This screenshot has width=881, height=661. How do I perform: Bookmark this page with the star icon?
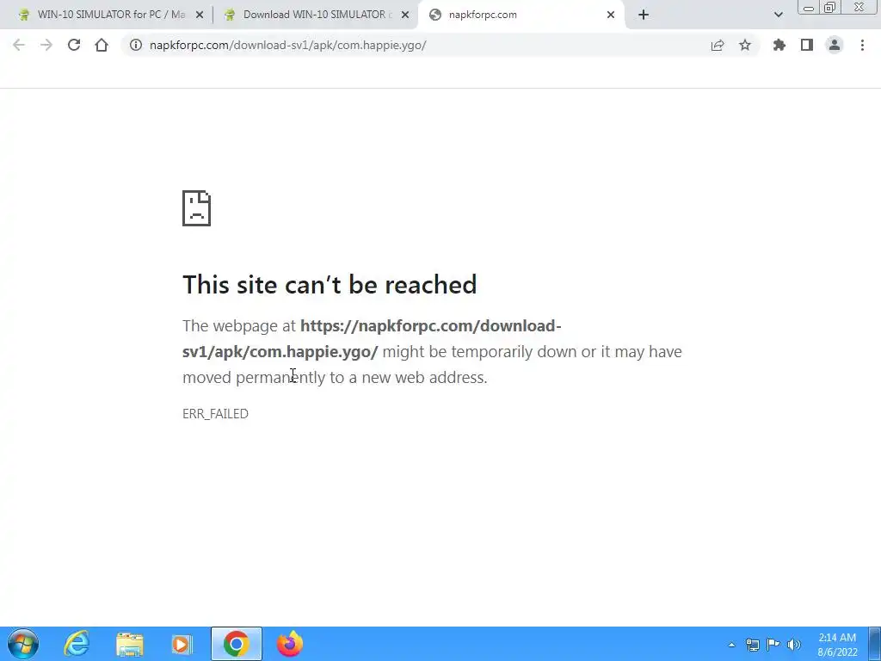click(x=745, y=45)
